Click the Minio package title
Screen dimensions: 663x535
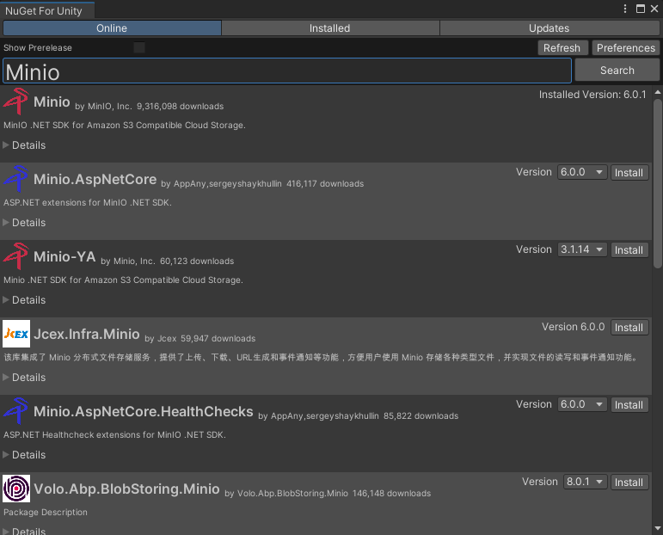(52, 101)
